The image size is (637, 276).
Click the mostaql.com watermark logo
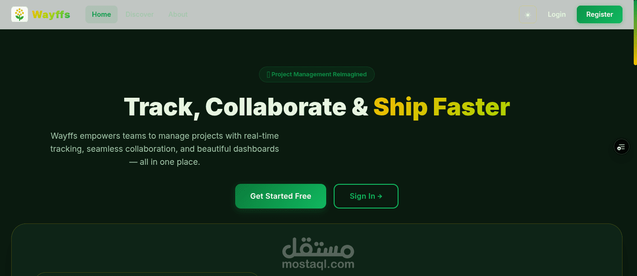(318, 253)
